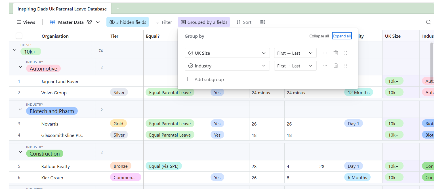Click Equal (via SPL) cell for Balfour Beatty
The height and width of the screenshot is (189, 439).
164,166
